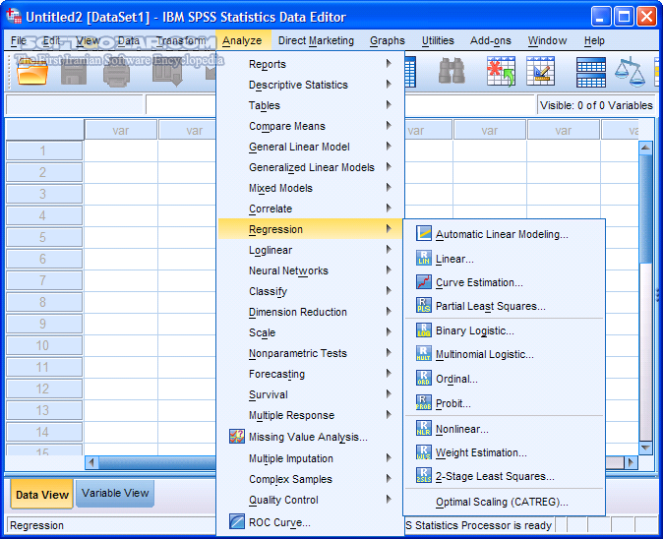Click the Weight Estimation WLS icon
663x539 pixels.
[424, 451]
